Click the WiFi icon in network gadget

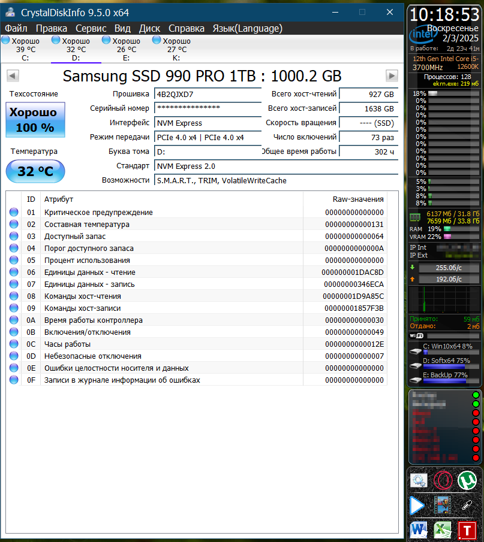pos(416,335)
